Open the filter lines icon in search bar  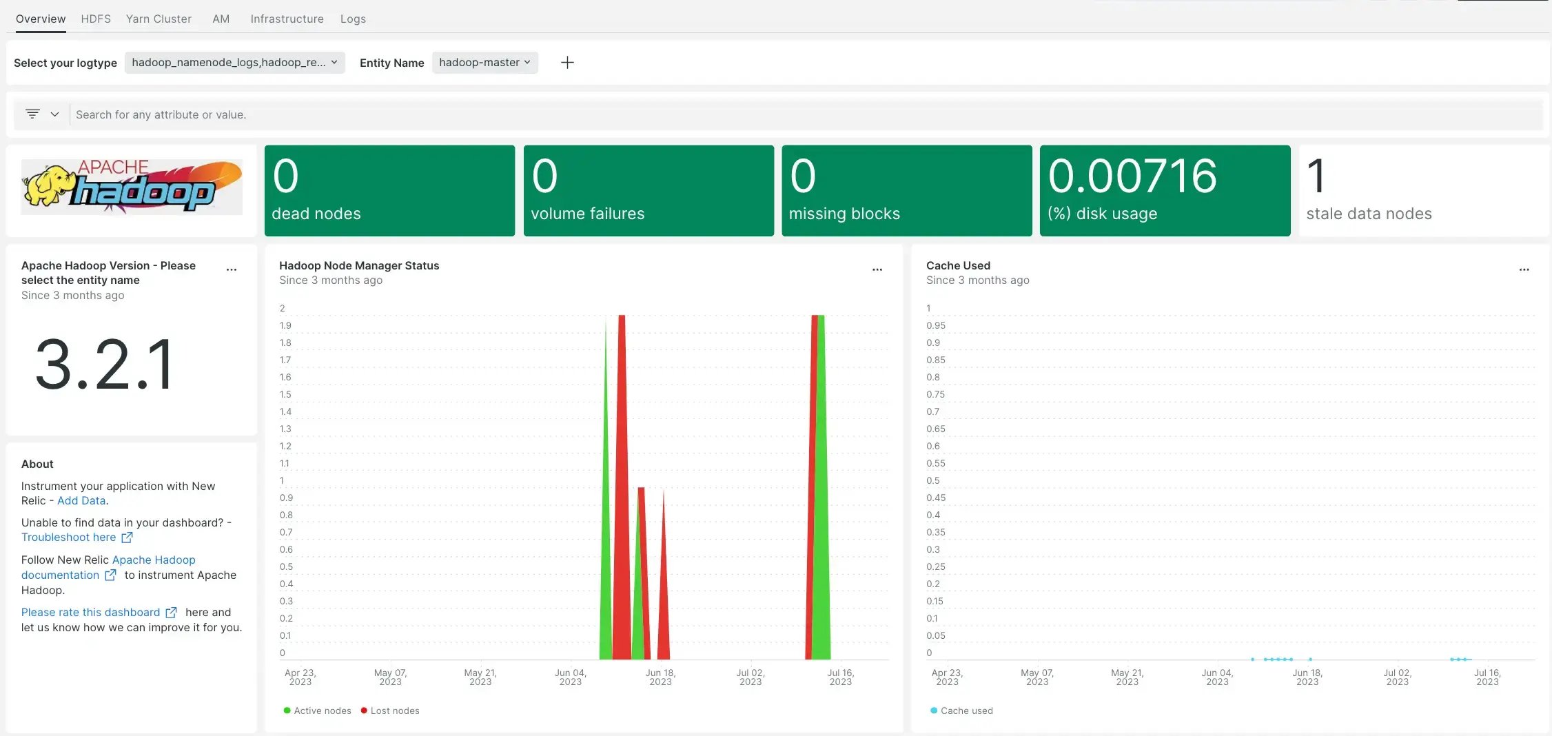[x=32, y=114]
